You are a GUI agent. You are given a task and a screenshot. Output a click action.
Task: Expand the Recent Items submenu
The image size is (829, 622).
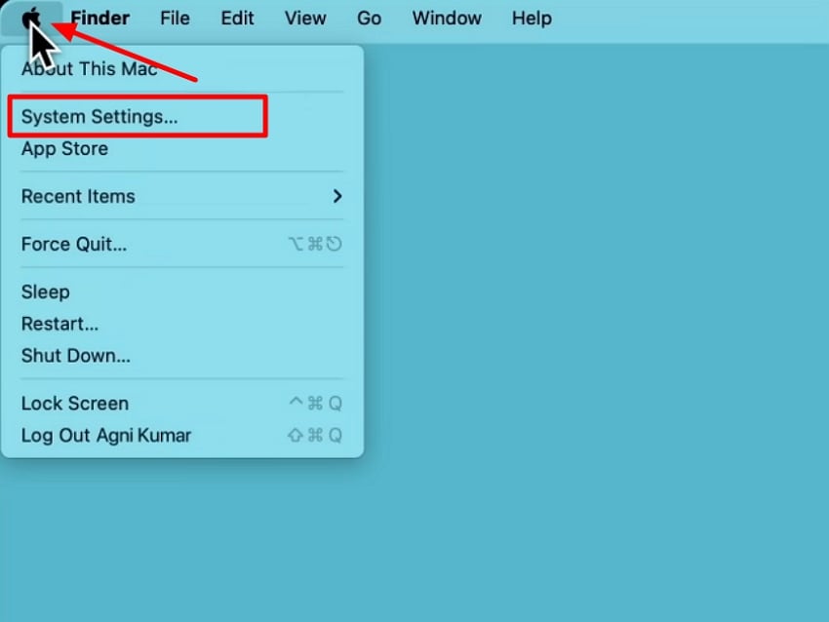click(x=182, y=196)
